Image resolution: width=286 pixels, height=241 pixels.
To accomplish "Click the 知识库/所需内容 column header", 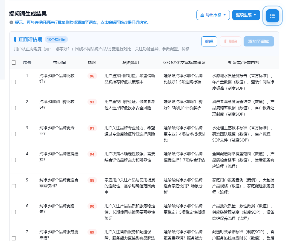I will click(x=244, y=63).
